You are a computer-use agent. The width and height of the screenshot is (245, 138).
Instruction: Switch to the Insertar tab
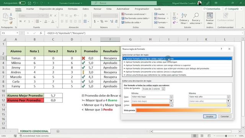(x=30, y=9)
